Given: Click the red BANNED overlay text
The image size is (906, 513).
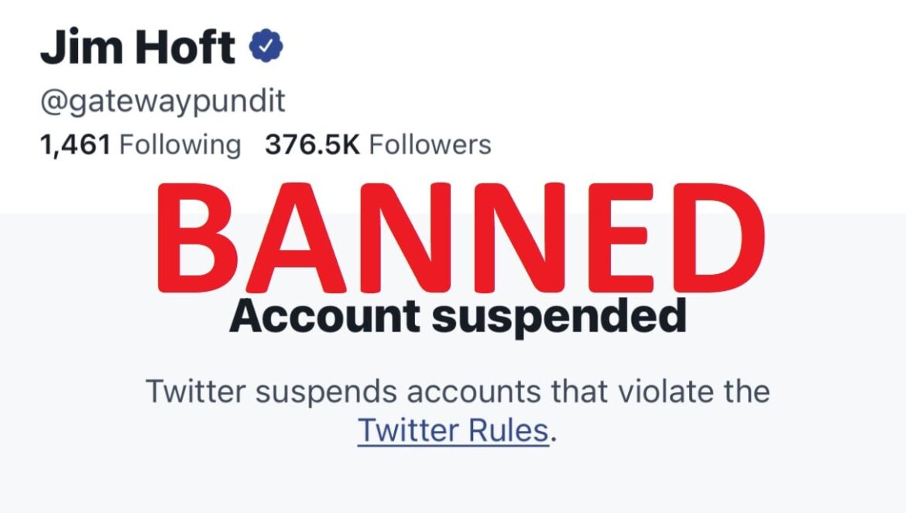Looking at the screenshot, I should click(x=461, y=238).
